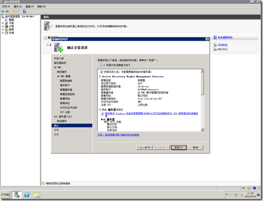Click the 群集地址 wizard step
The height and width of the screenshot is (201, 263).
tap(65, 103)
